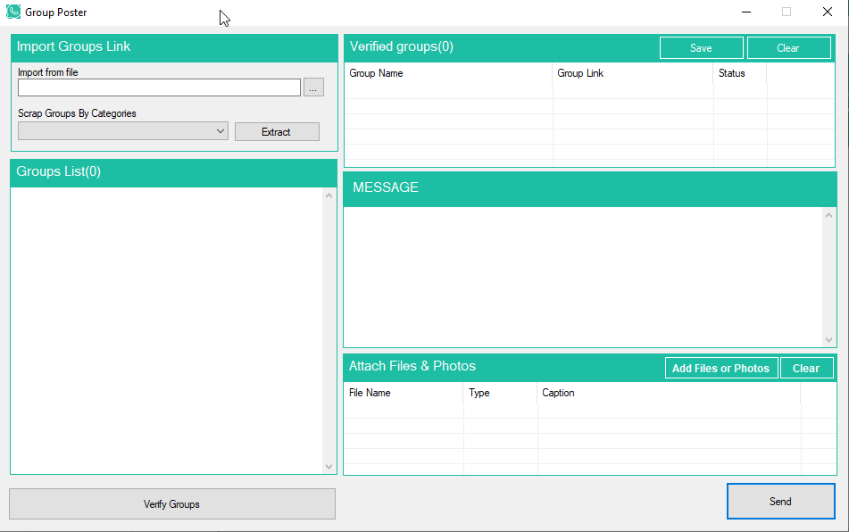This screenshot has height=532, width=849.
Task: Click inside the MESSAGE text area
Action: tap(582, 277)
